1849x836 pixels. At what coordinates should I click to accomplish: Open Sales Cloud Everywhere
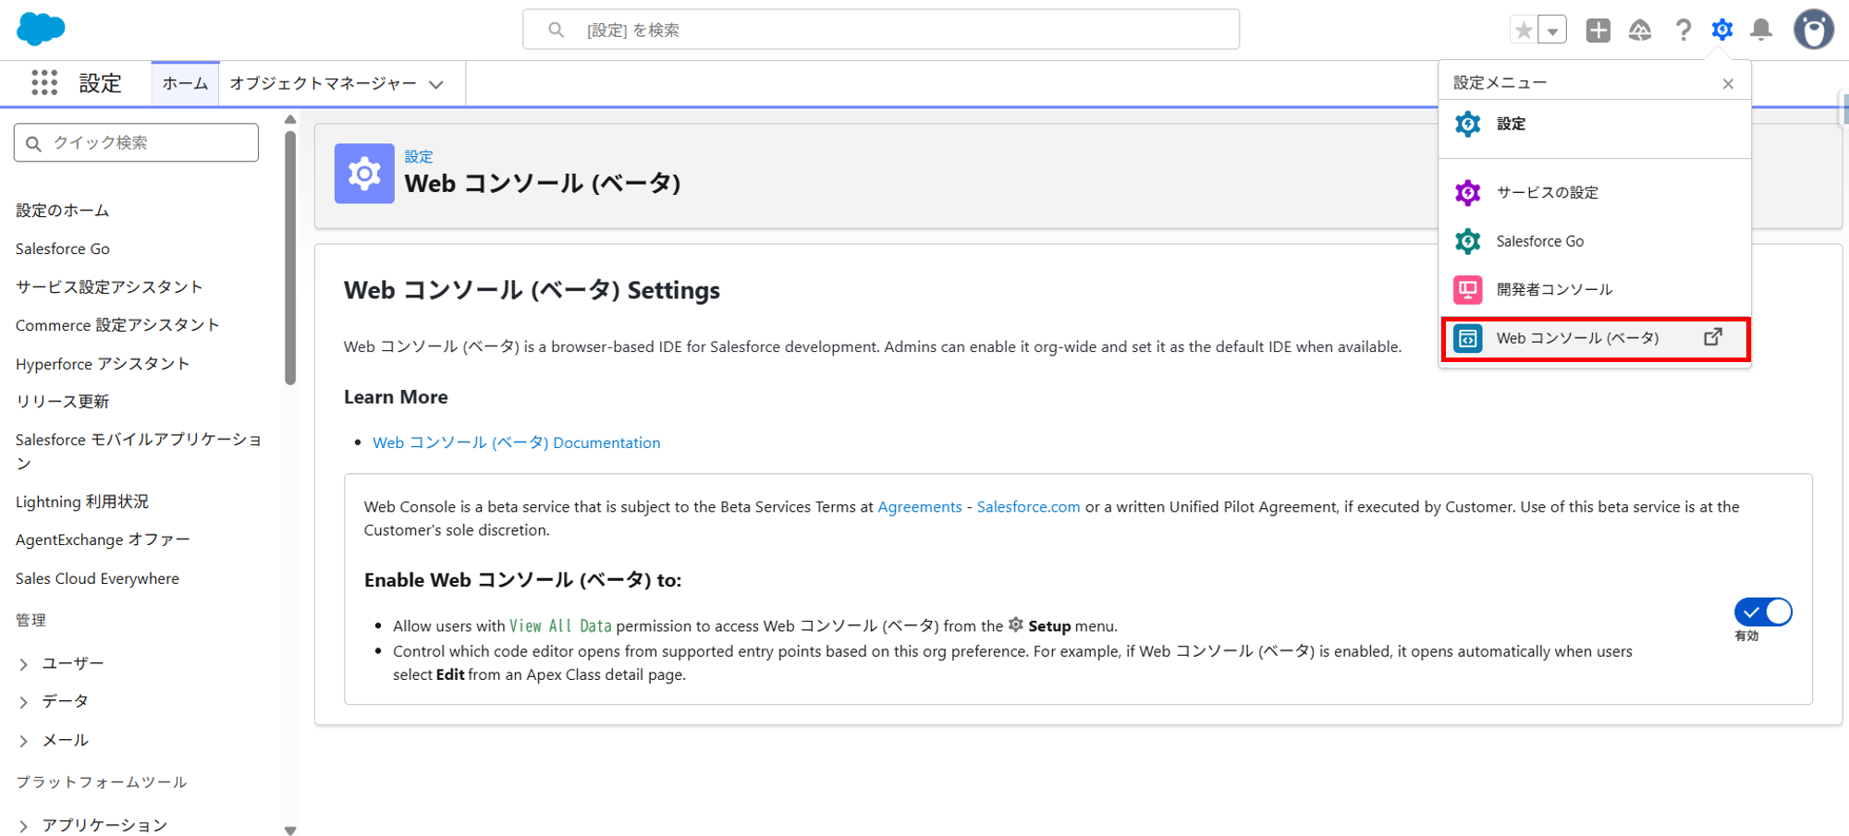coord(97,578)
